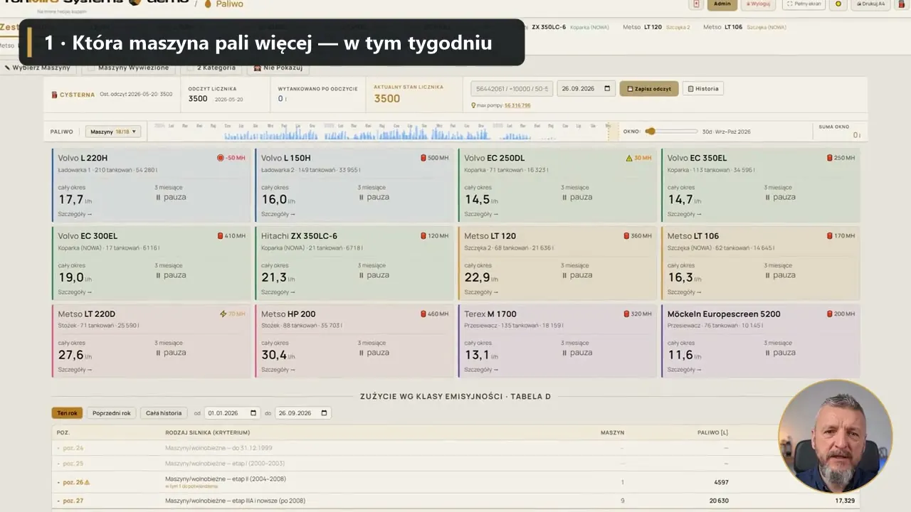911x512 pixels.
Task: Expand Szczegóły for Metso LT 106
Action: [685, 292]
